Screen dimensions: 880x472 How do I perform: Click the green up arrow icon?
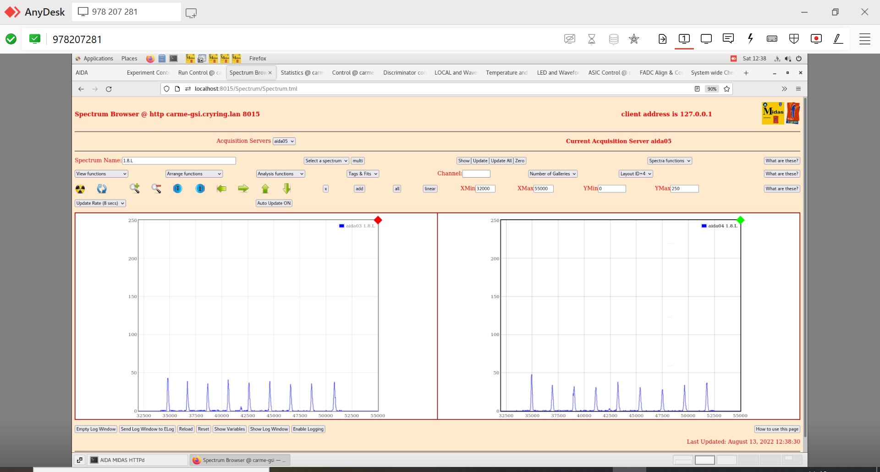pos(265,188)
